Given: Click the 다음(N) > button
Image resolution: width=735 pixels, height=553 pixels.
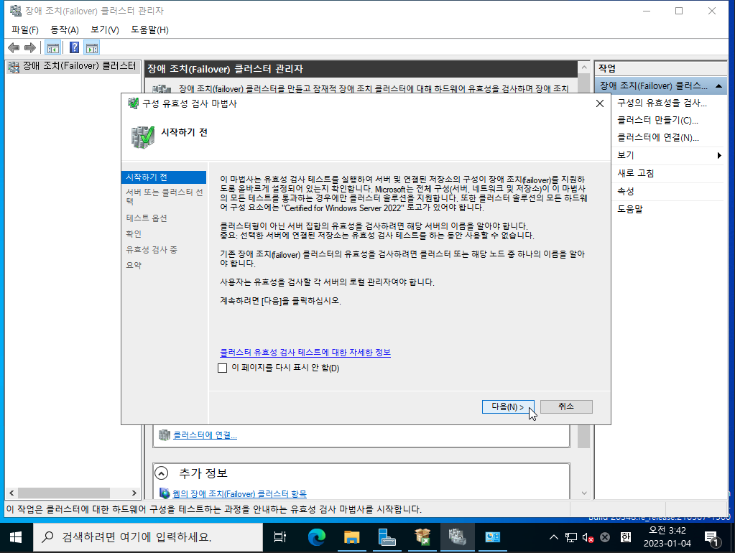Looking at the screenshot, I should tap(508, 406).
